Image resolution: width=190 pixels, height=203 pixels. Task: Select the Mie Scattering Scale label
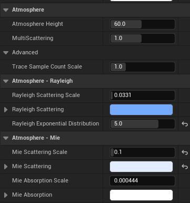pyautogui.click(x=39, y=152)
